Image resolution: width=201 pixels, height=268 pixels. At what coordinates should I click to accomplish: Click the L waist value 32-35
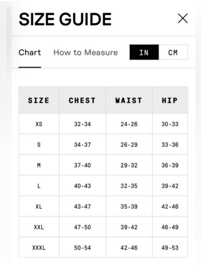click(x=129, y=186)
